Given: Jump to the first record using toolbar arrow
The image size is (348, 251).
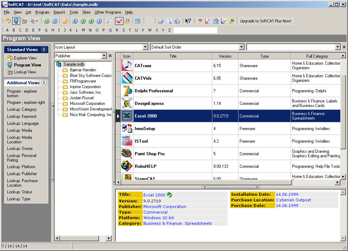Looking at the screenshot, I should tap(75, 21).
